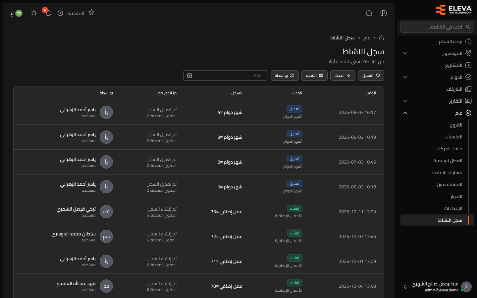Open user account switcher for عبدالرحمن صالح الشهري

pyautogui.click(x=437, y=287)
